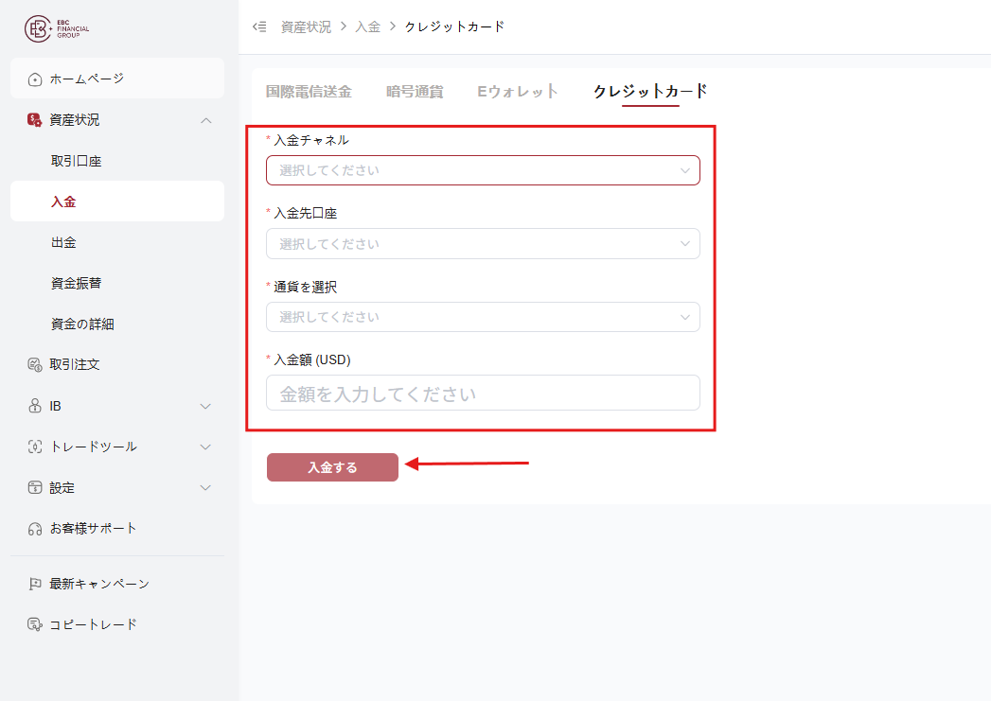Focus the 入金額 (USD) amount field
This screenshot has height=701, width=991.
(x=483, y=393)
